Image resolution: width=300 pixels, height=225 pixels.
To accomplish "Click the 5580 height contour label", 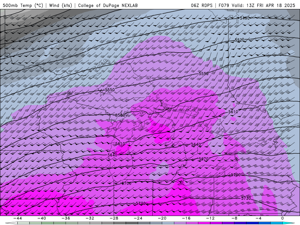I will click(120, 115).
